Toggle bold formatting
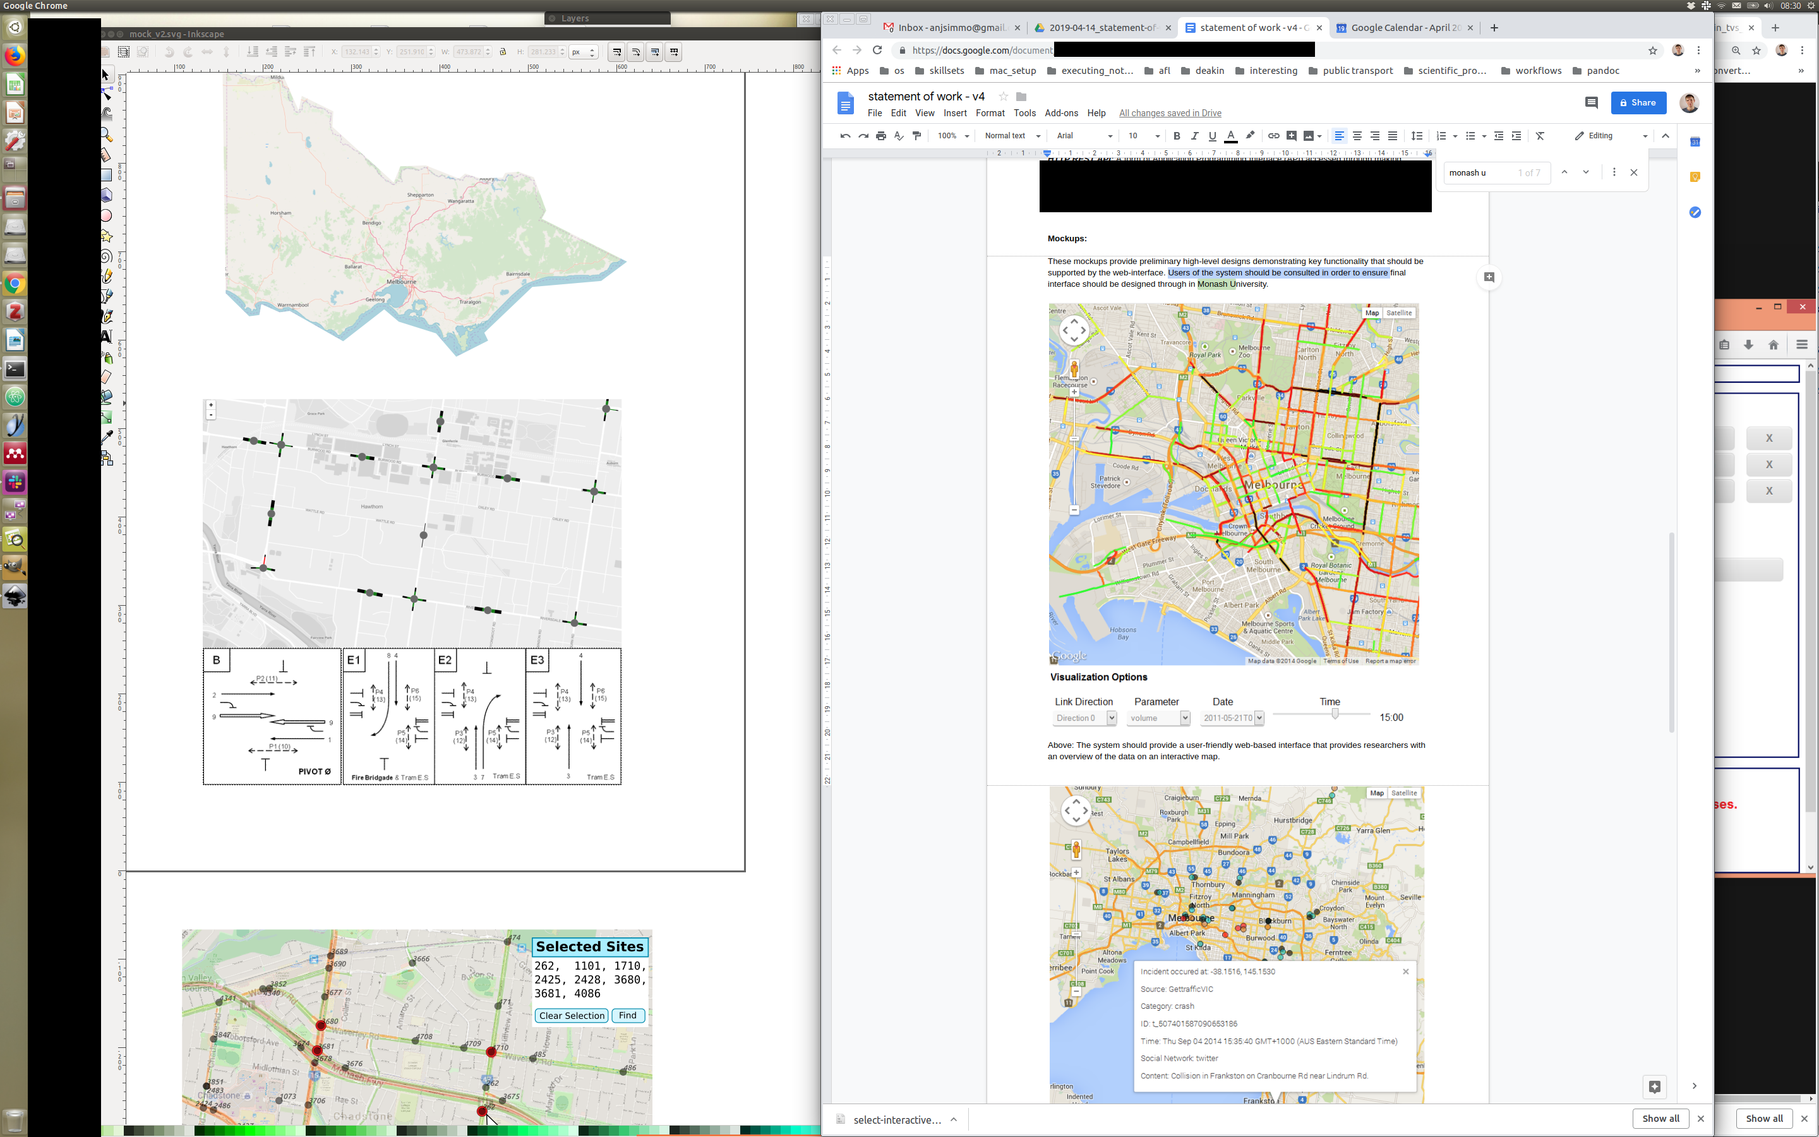The height and width of the screenshot is (1137, 1819). pos(1176,136)
